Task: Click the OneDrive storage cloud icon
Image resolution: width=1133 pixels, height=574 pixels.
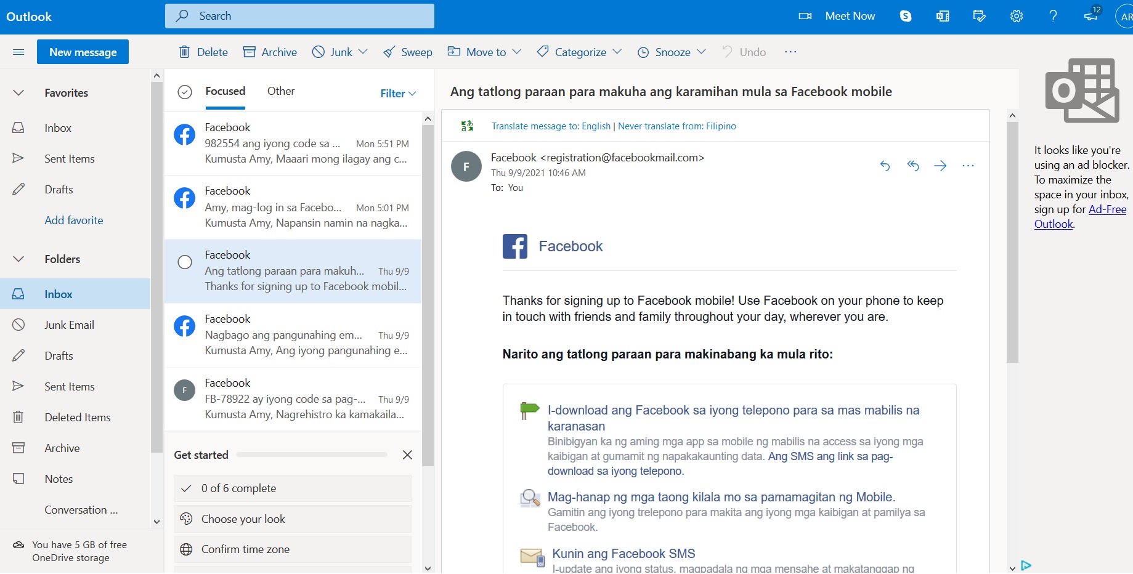Action: click(x=18, y=545)
